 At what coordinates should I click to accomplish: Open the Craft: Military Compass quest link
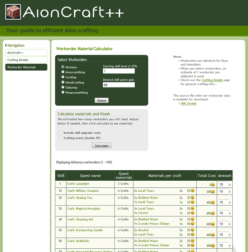83,191
